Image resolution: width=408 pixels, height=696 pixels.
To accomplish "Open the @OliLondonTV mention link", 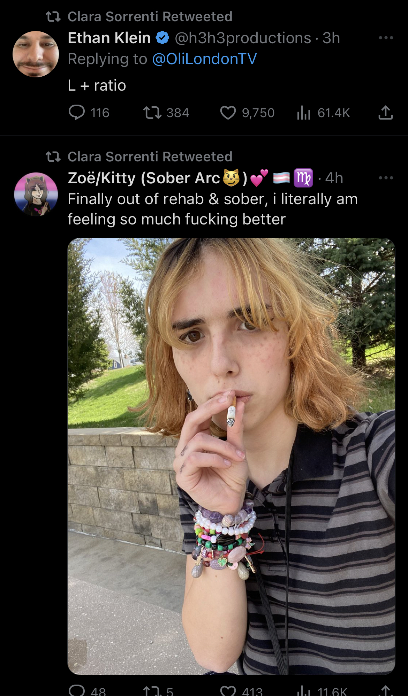I will 205,59.
